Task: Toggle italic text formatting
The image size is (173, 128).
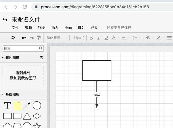Action: coord(99,38)
